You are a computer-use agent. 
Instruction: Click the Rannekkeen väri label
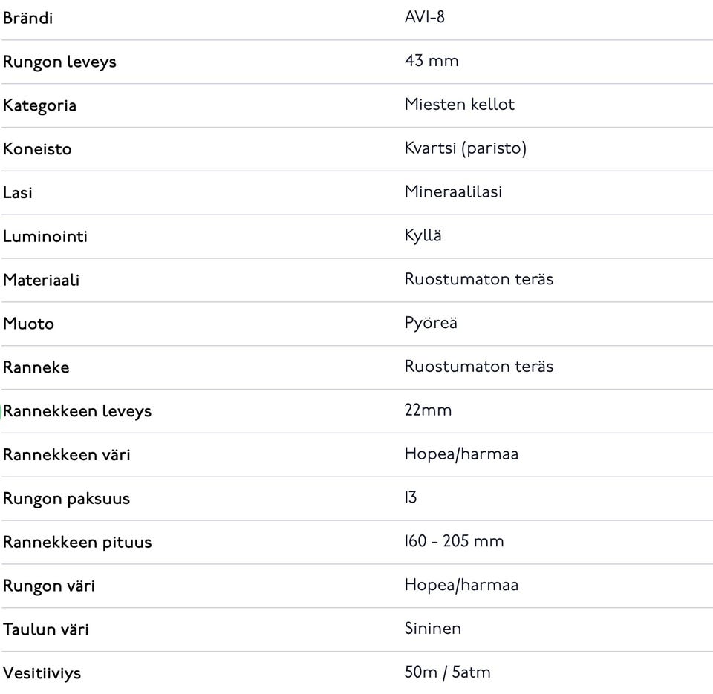point(66,455)
